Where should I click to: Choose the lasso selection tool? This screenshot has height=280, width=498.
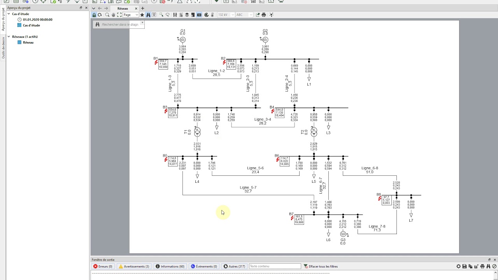click(x=167, y=15)
